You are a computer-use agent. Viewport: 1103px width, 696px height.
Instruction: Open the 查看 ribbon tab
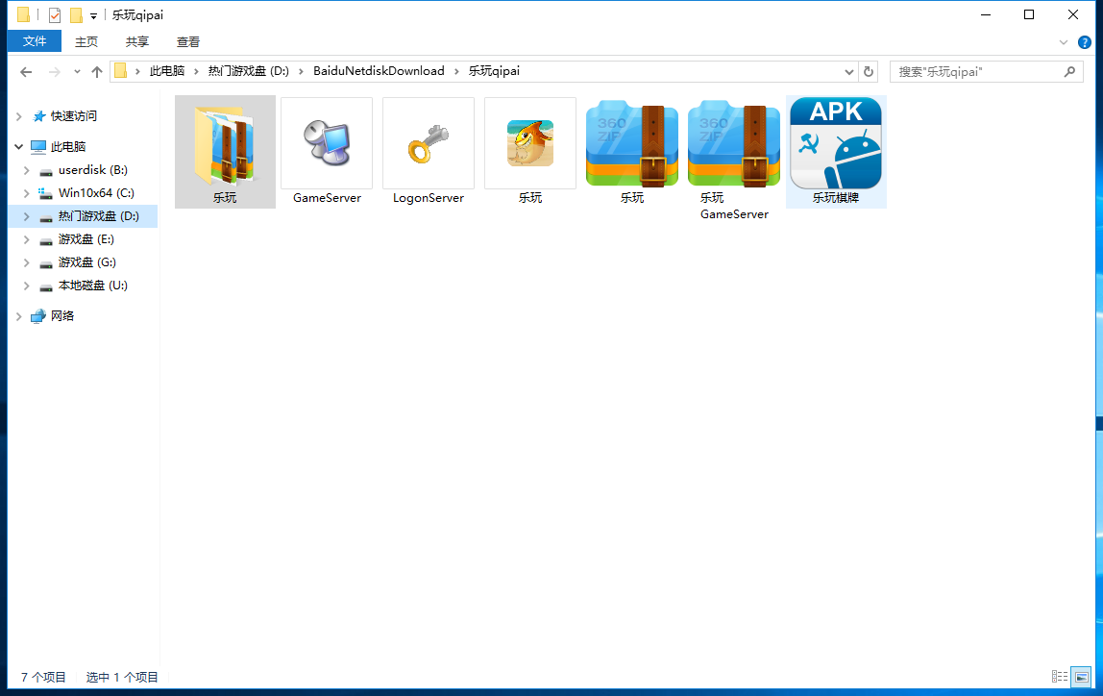(x=188, y=41)
